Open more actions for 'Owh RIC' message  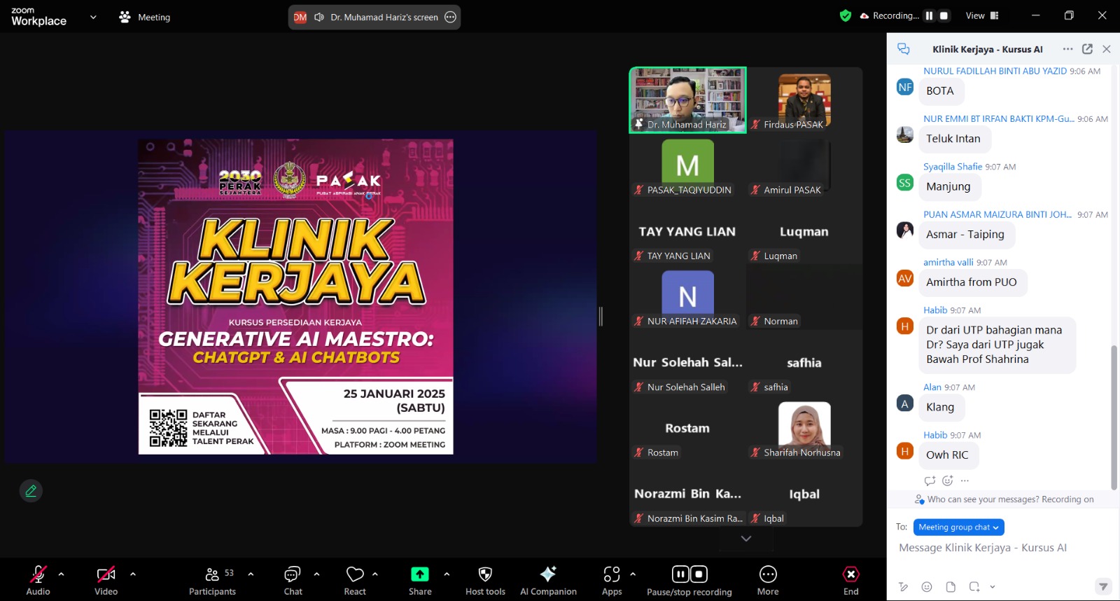pyautogui.click(x=965, y=481)
